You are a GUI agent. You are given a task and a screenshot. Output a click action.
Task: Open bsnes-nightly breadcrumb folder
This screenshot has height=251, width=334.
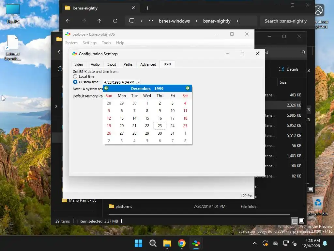(x=217, y=21)
